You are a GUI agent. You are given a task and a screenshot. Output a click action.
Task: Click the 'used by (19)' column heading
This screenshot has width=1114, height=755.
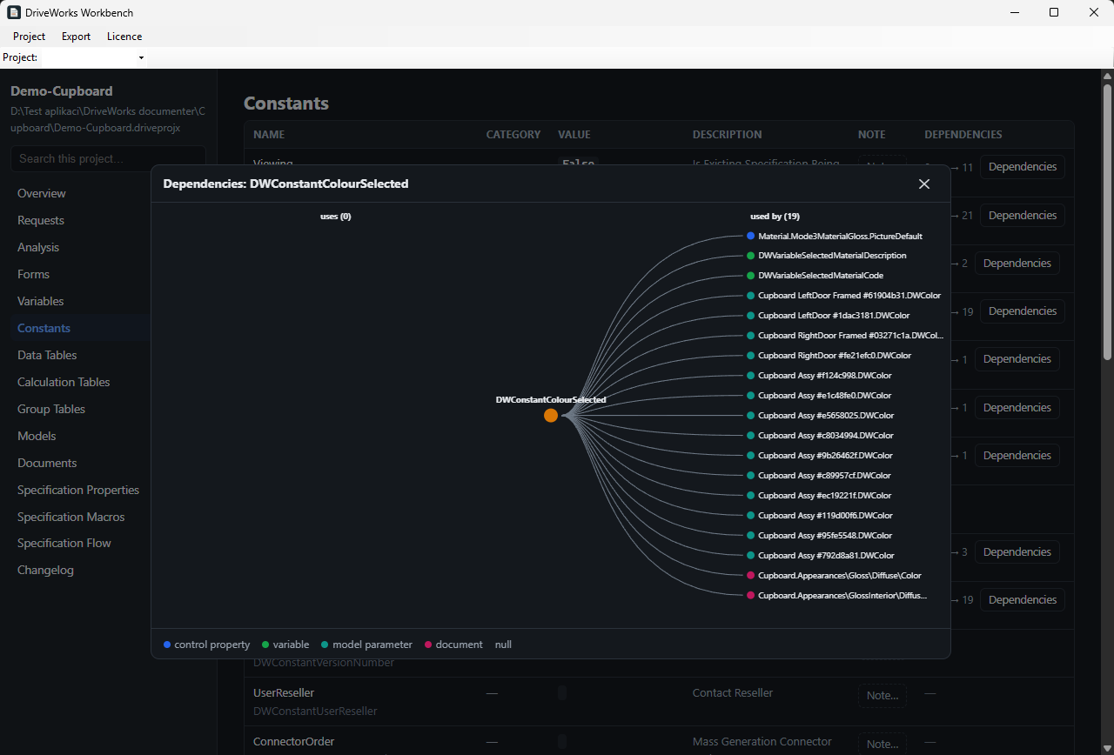(775, 216)
